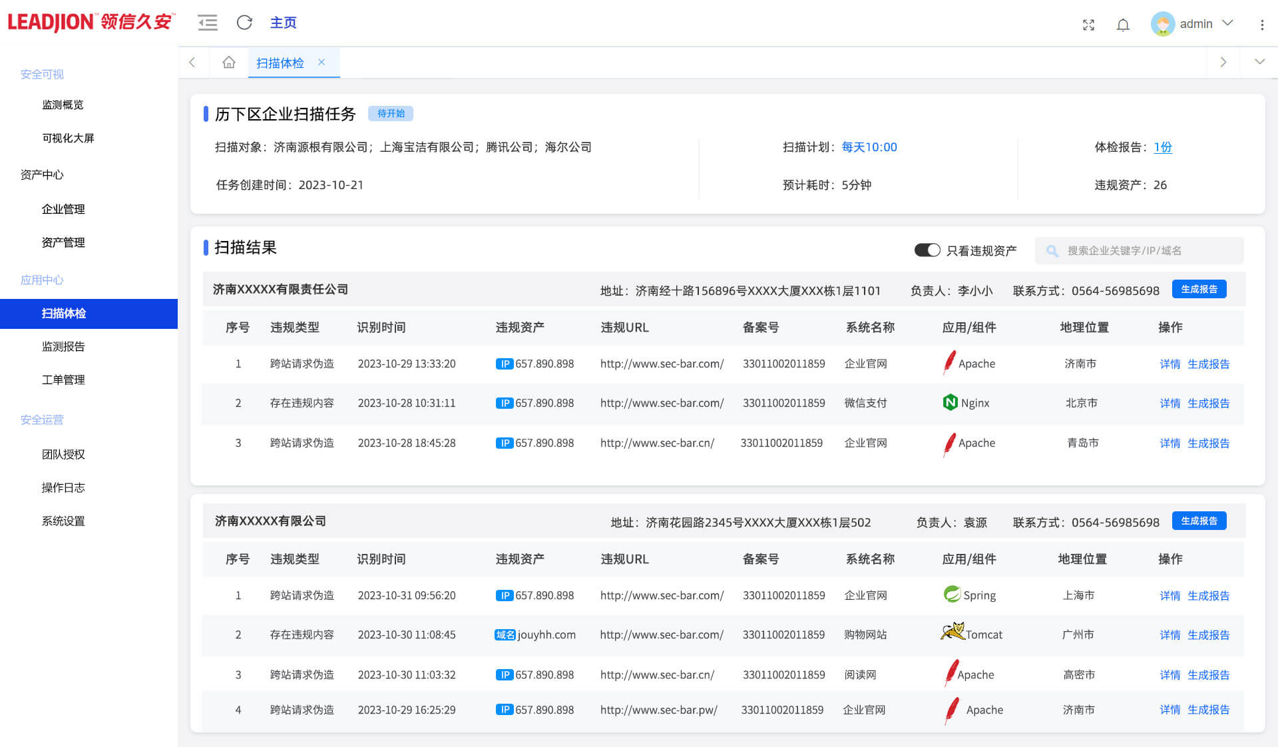Image resolution: width=1278 pixels, height=747 pixels.
Task: Click 生成报告 for 10:31:11 row
Action: (1208, 403)
